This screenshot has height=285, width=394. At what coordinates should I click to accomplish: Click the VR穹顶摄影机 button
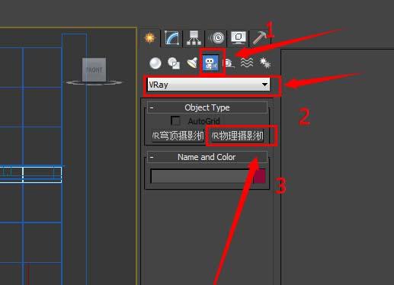(178, 136)
